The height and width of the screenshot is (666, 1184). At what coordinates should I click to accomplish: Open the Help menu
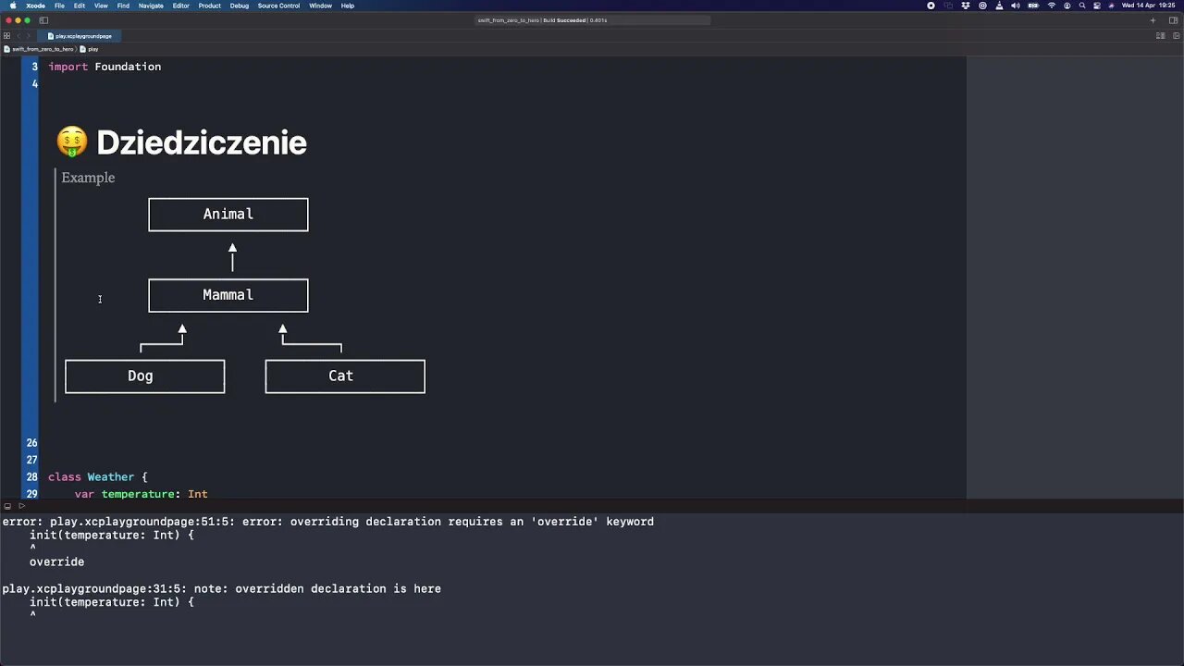tap(348, 6)
